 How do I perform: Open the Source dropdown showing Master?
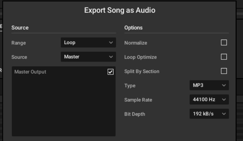click(x=88, y=57)
